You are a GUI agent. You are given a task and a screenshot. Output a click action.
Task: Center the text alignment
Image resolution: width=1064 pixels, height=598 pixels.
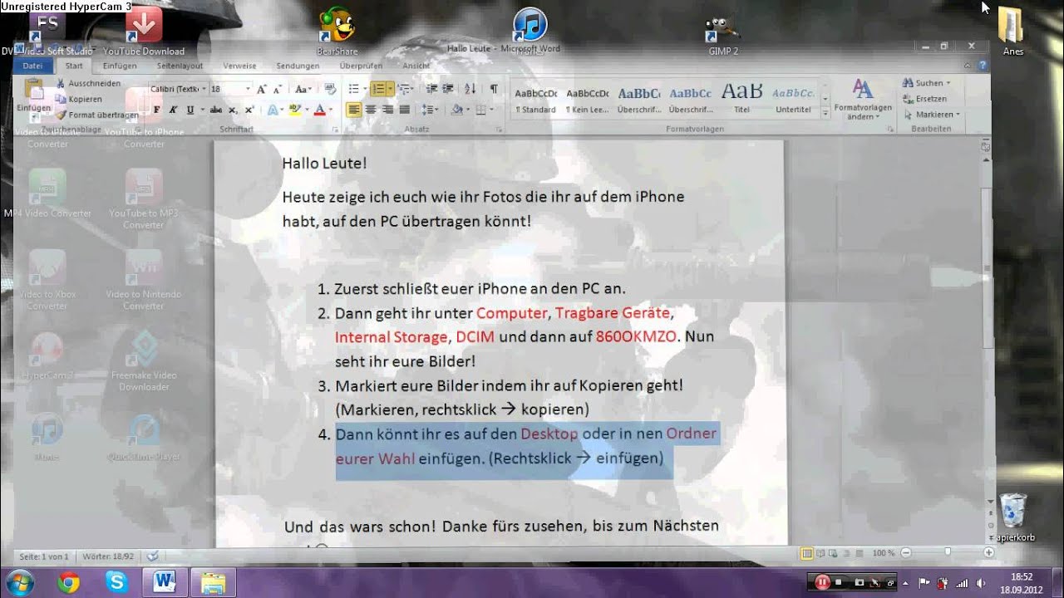(x=371, y=110)
